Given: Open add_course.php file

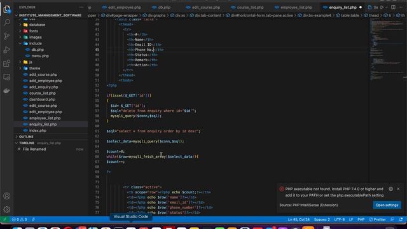Looking at the screenshot, I should coord(43,74).
